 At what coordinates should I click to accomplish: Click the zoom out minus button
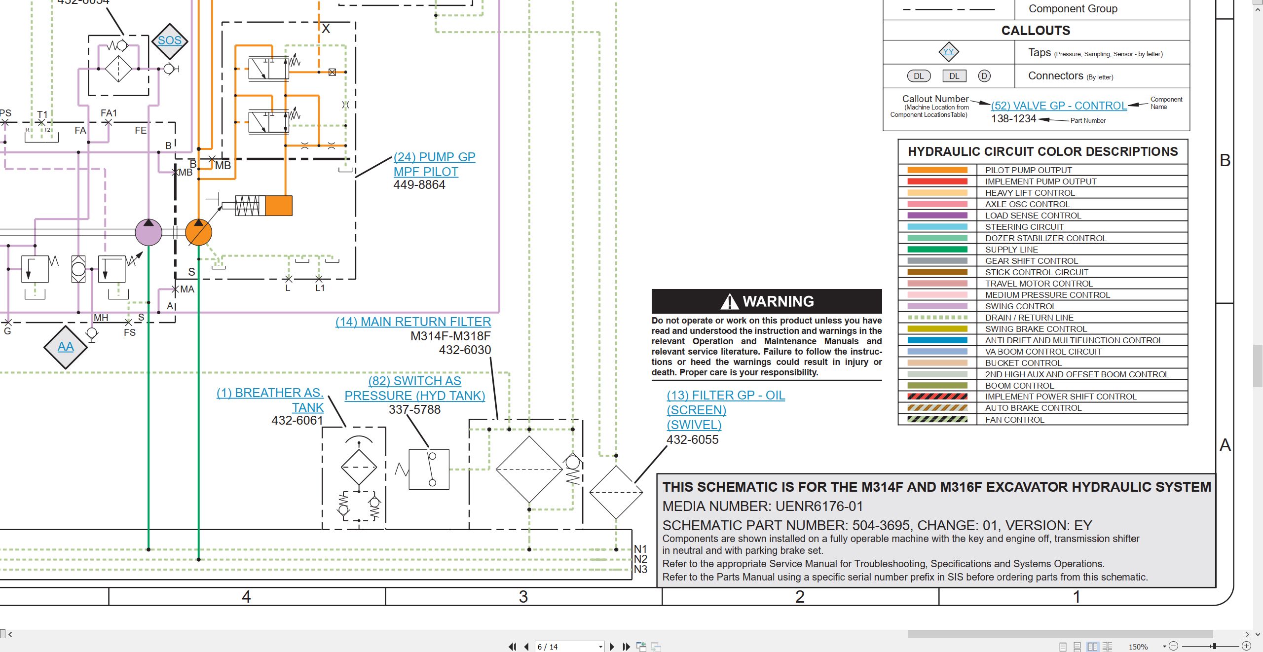coord(1174,646)
